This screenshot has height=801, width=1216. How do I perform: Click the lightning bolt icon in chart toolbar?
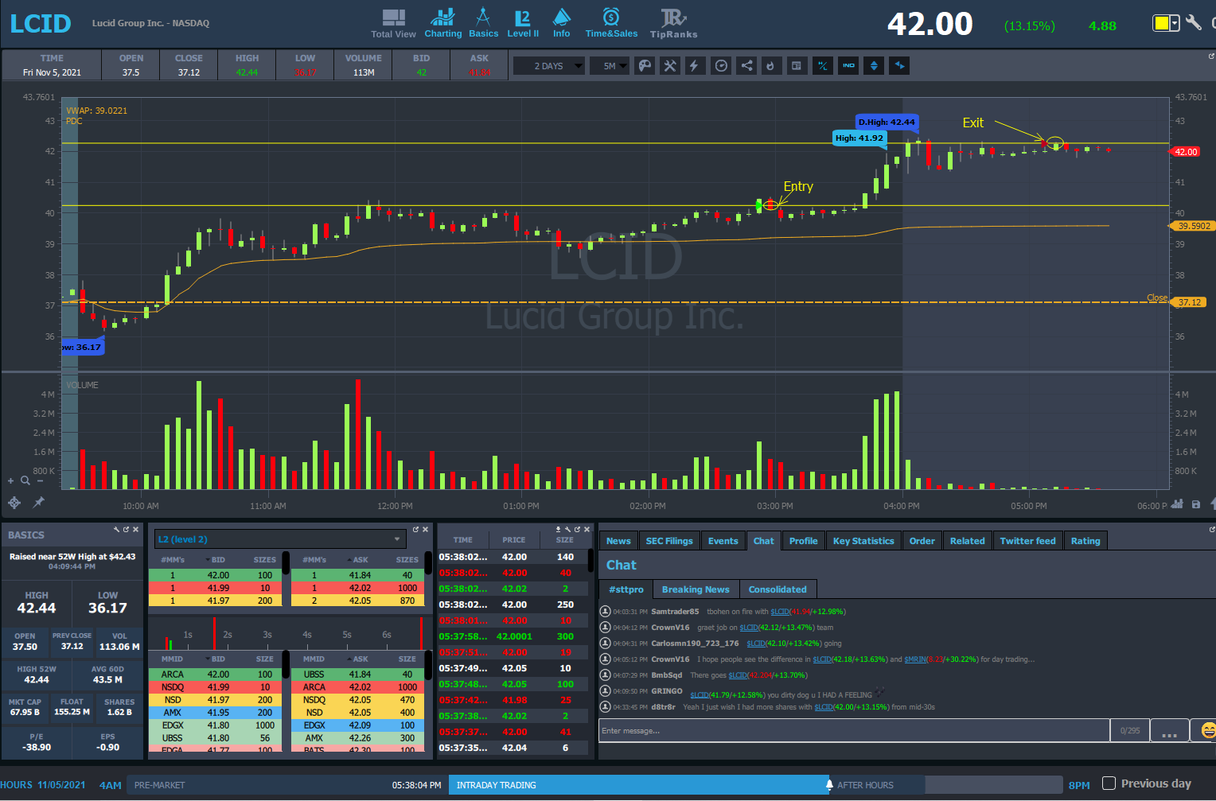pyautogui.click(x=694, y=66)
